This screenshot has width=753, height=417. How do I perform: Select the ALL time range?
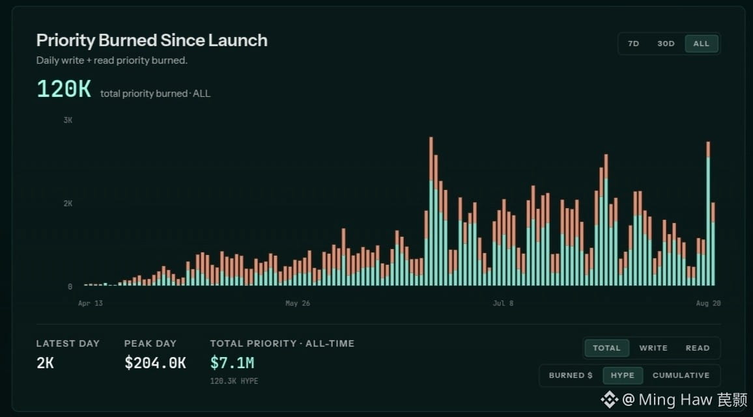click(x=701, y=44)
